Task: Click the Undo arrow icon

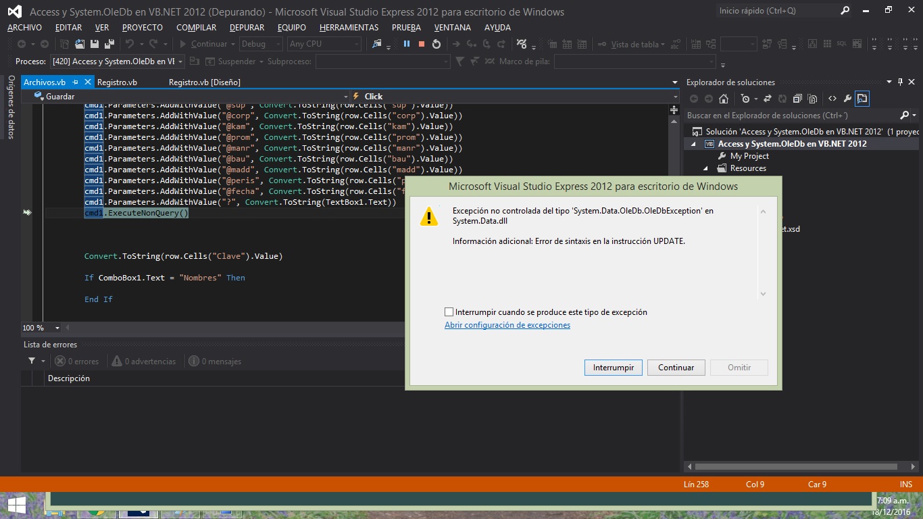Action: [130, 44]
